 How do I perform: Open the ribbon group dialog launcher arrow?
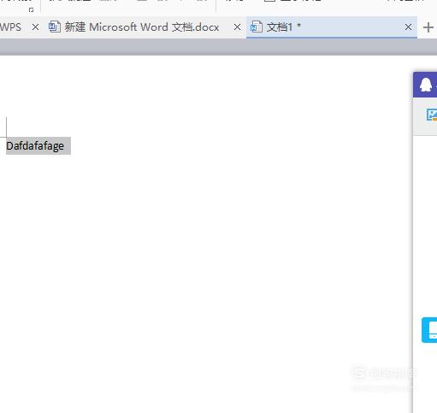31,10
